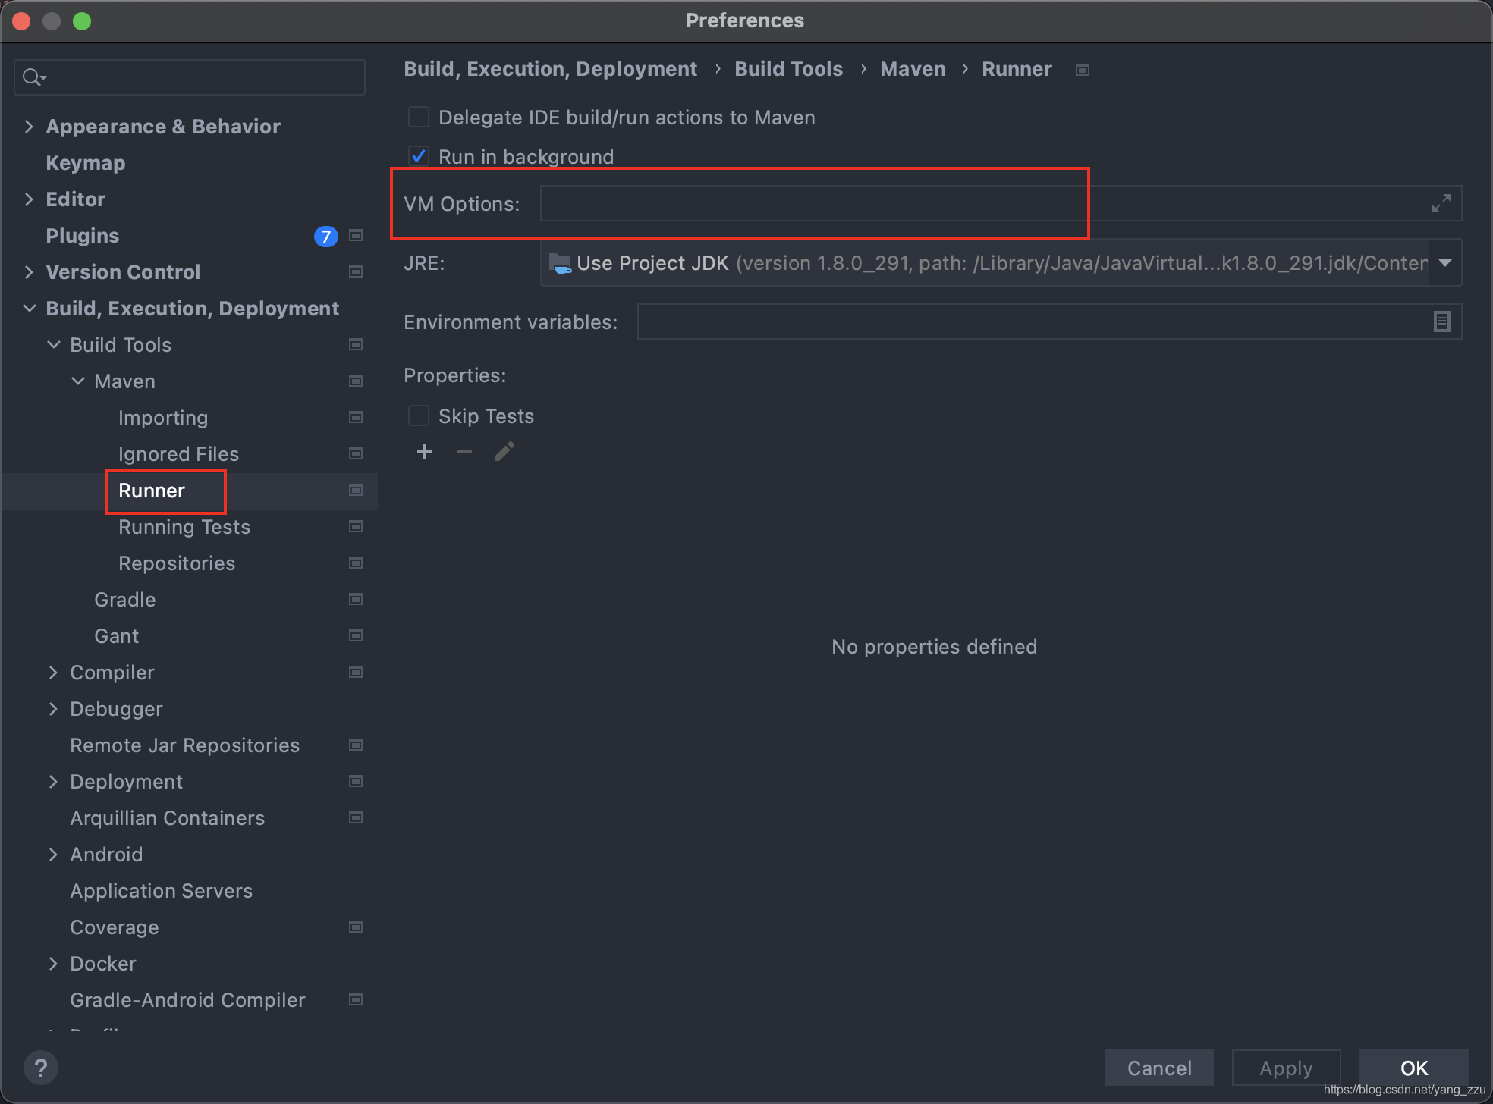Click the remove property minus icon

[464, 453]
